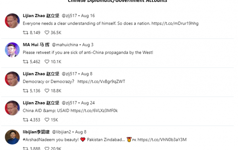Retweet MA Hui's anti-China propaganda tweet
238x150 pixels.
(26, 62)
